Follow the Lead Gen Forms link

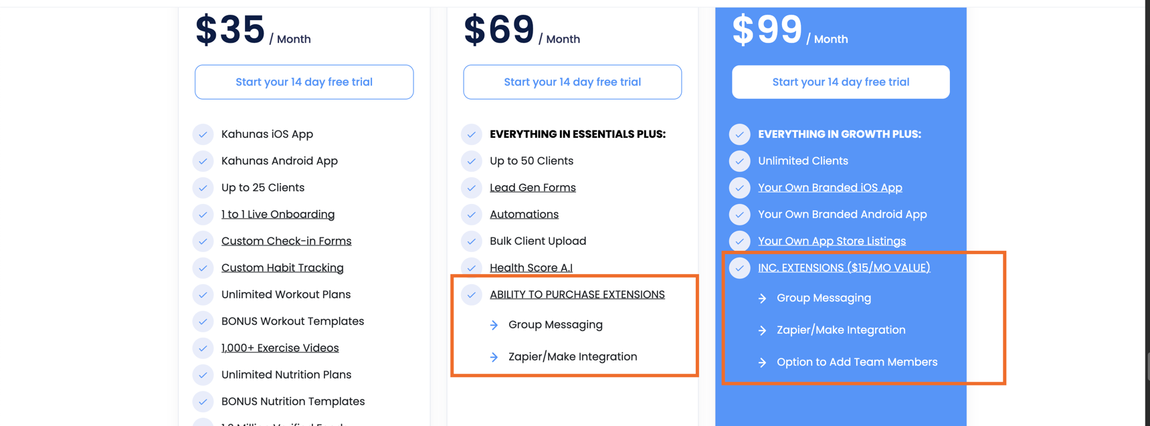pos(533,188)
